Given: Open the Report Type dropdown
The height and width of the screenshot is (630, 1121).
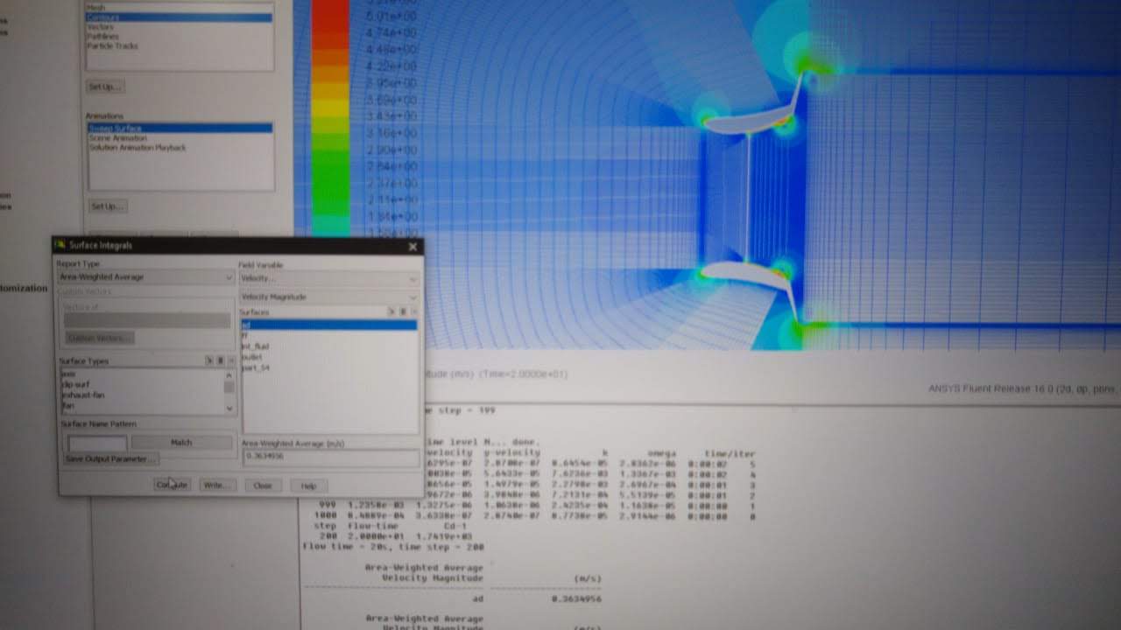Looking at the screenshot, I should [228, 277].
